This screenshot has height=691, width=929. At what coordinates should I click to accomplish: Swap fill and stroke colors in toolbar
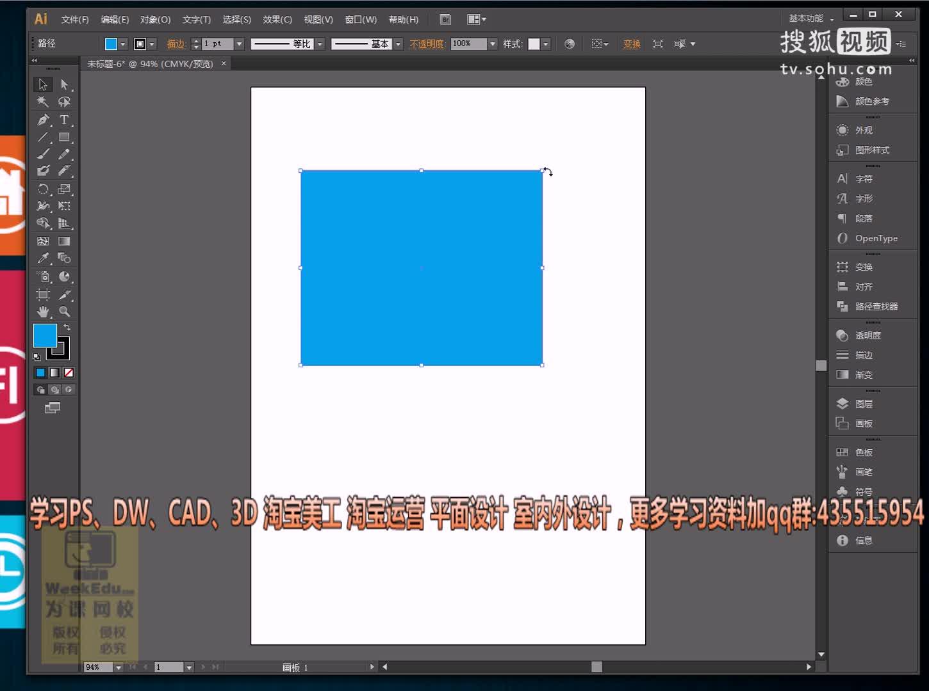(x=67, y=327)
